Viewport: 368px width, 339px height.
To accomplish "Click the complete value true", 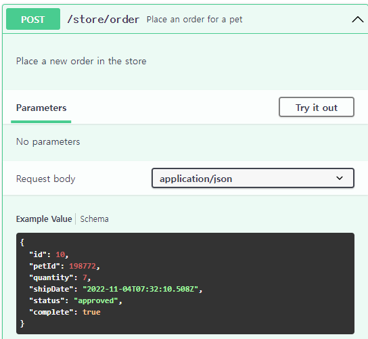I will 91,312.
